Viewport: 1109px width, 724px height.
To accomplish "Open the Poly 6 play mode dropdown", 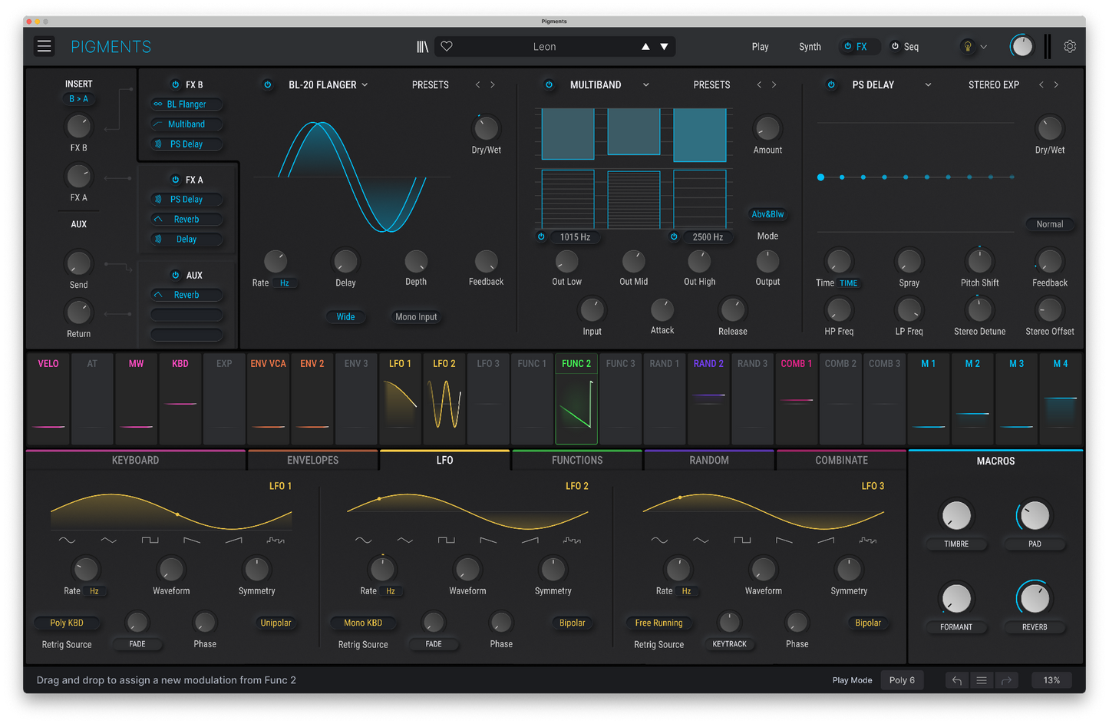I will 901,680.
